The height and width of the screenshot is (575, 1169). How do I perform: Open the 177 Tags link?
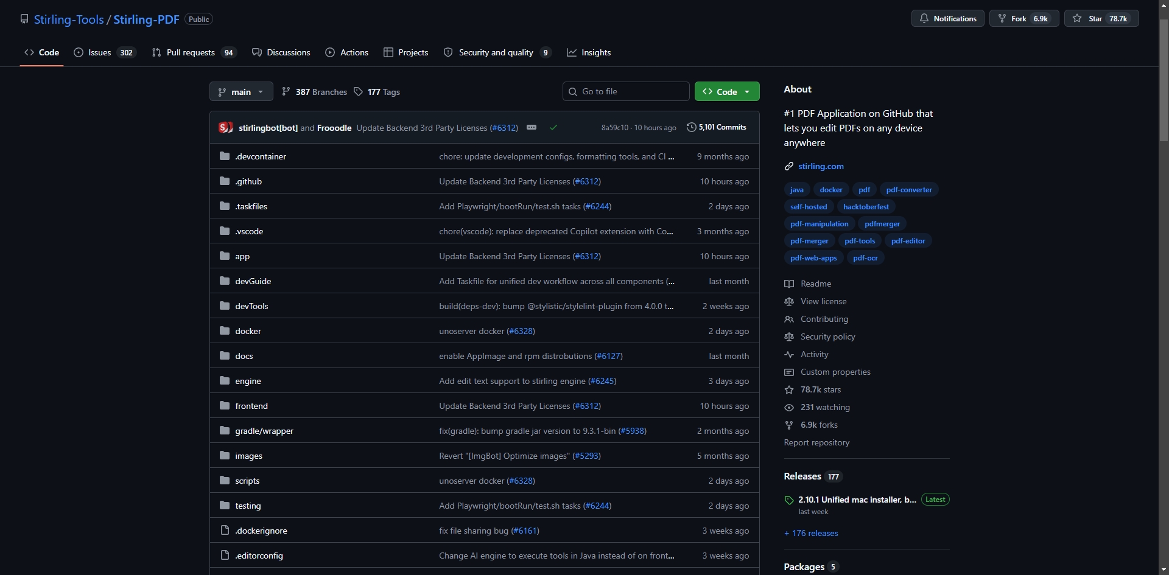pyautogui.click(x=377, y=92)
